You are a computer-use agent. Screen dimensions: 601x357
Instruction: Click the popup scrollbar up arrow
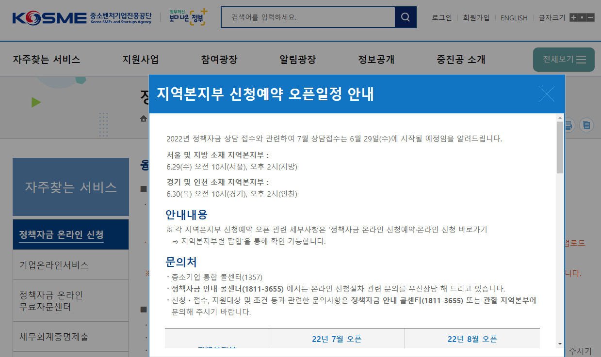[x=560, y=118]
